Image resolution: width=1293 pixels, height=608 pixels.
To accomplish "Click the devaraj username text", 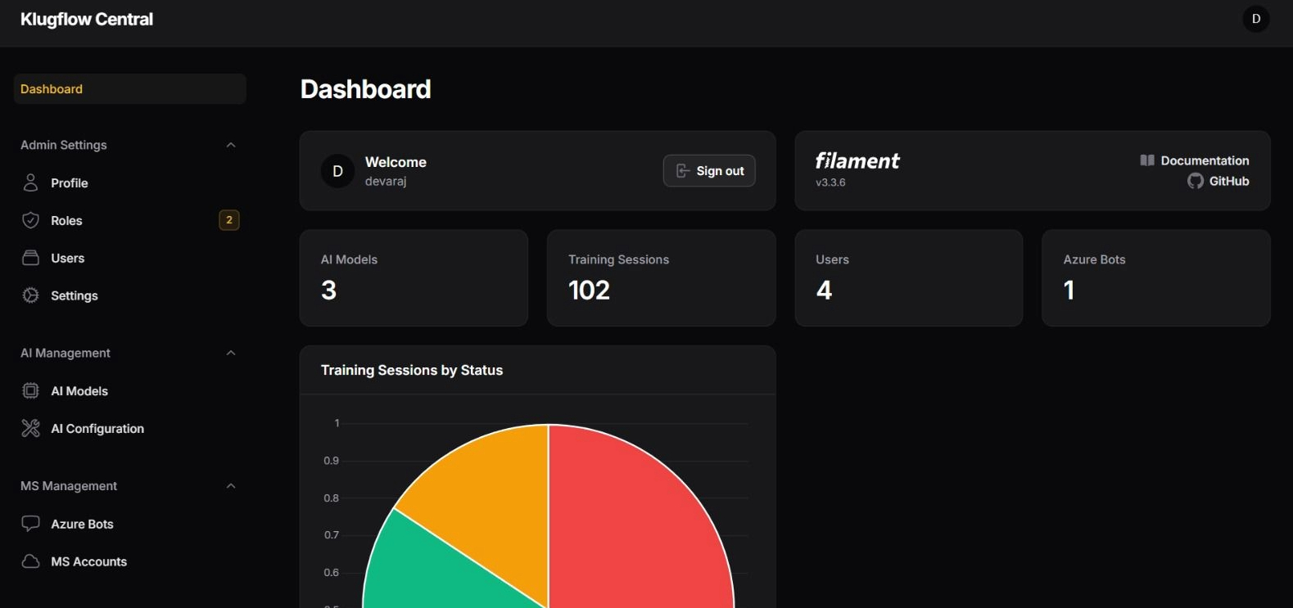I will [x=386, y=181].
